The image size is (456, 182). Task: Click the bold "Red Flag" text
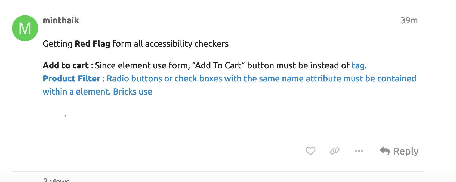[92, 44]
